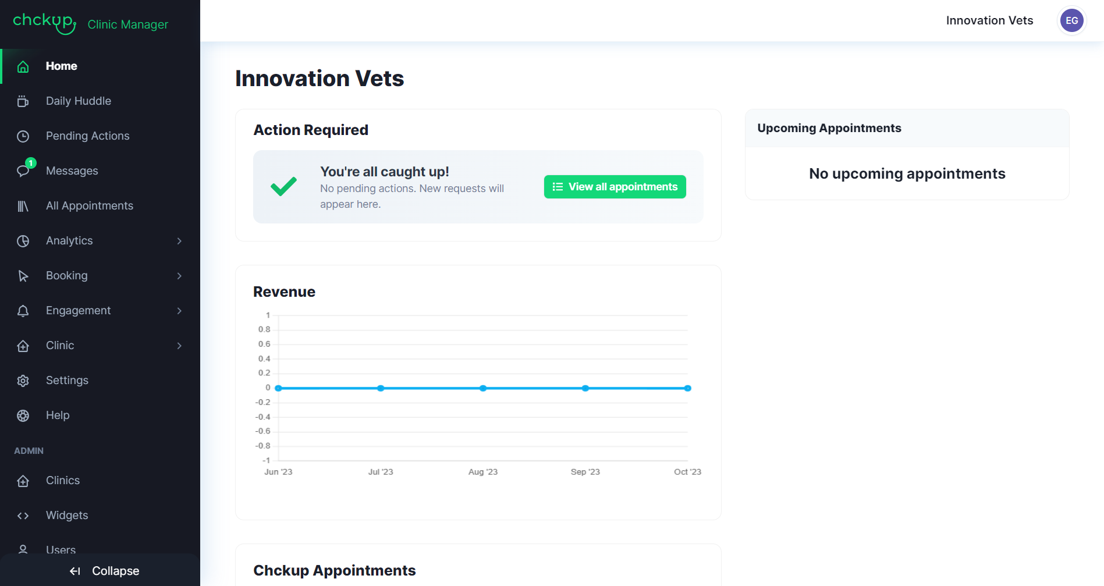Click the Widgets code brackets icon
This screenshot has width=1104, height=586.
tap(23, 516)
